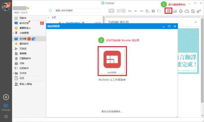This screenshot has width=204, height=122.
Task: Select the Exchange account icon
Action: pyautogui.click(x=6, y=106)
